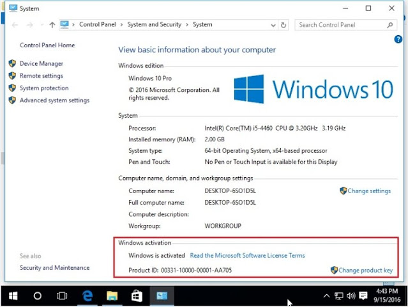Screen dimensions: 408x307
Task: Open Task View on taskbar
Action: click(x=62, y=295)
